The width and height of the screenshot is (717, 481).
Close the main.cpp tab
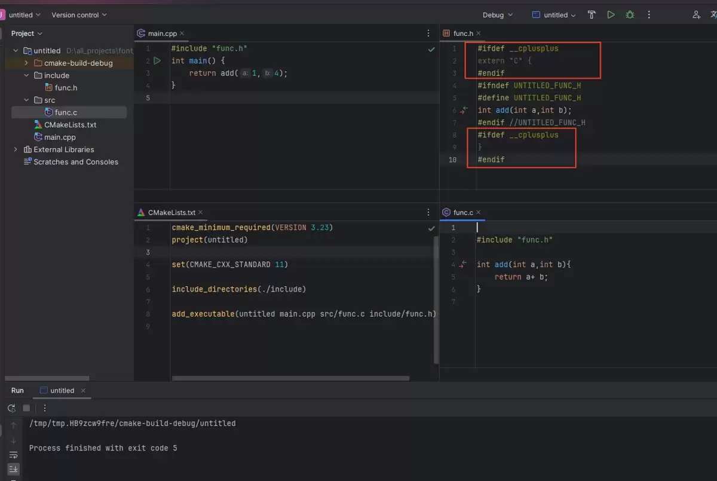pos(182,33)
